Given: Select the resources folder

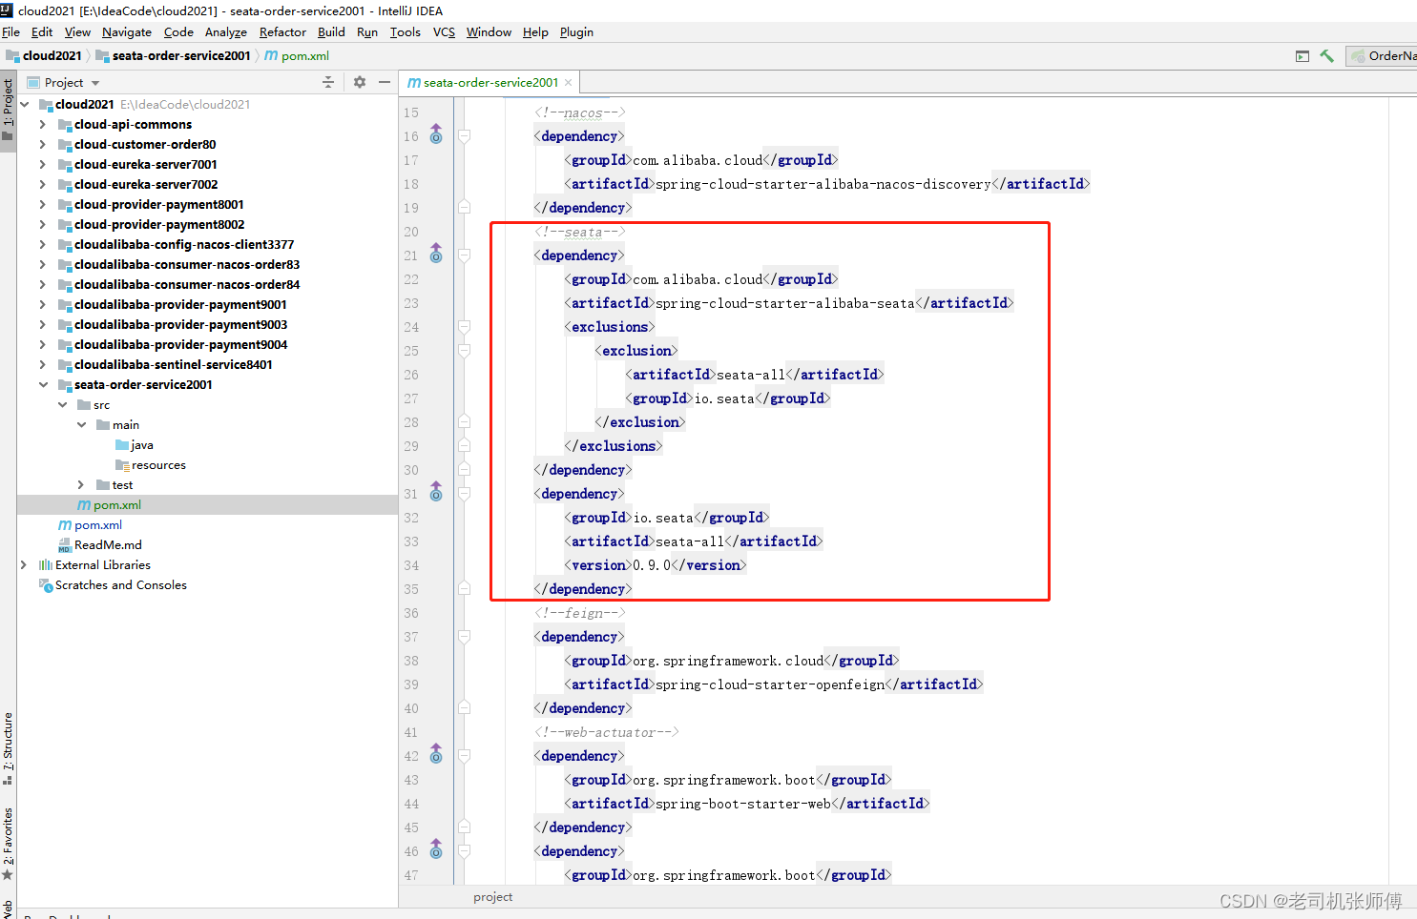Looking at the screenshot, I should [158, 465].
